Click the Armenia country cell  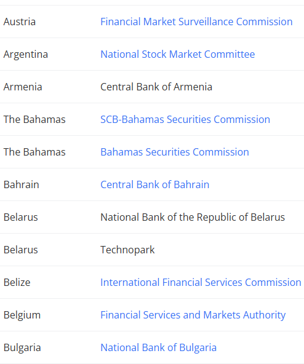coord(23,87)
